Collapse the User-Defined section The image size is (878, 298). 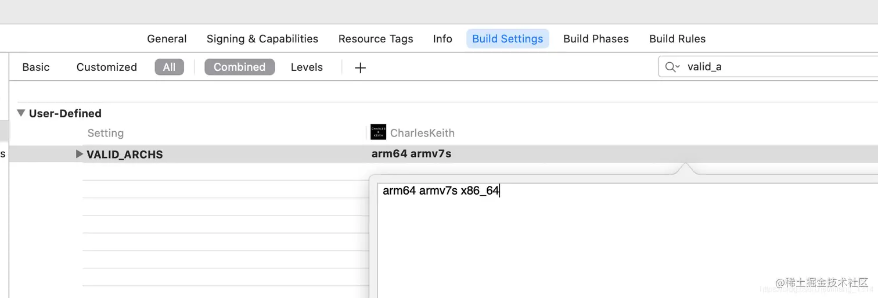21,113
